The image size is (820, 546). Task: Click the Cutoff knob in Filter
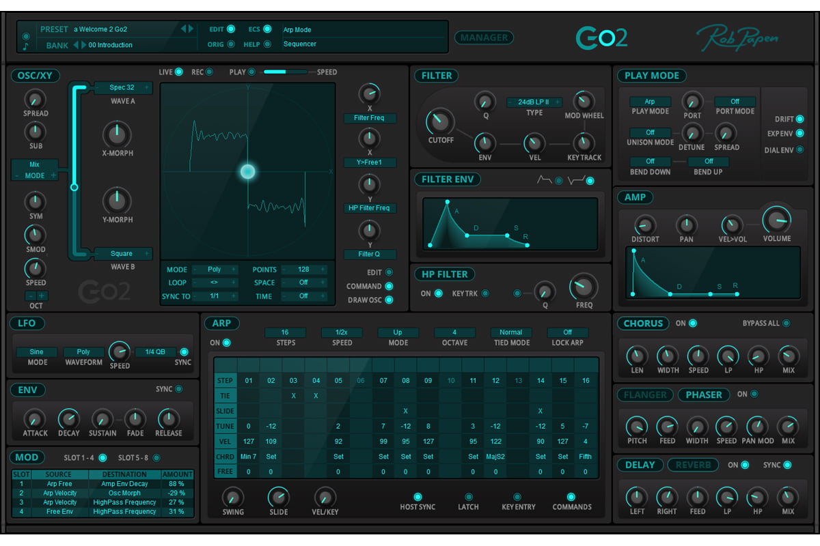(x=440, y=121)
